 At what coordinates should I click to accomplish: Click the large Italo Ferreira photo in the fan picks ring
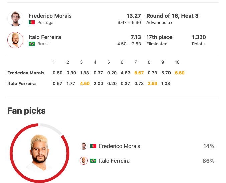pos(39,153)
